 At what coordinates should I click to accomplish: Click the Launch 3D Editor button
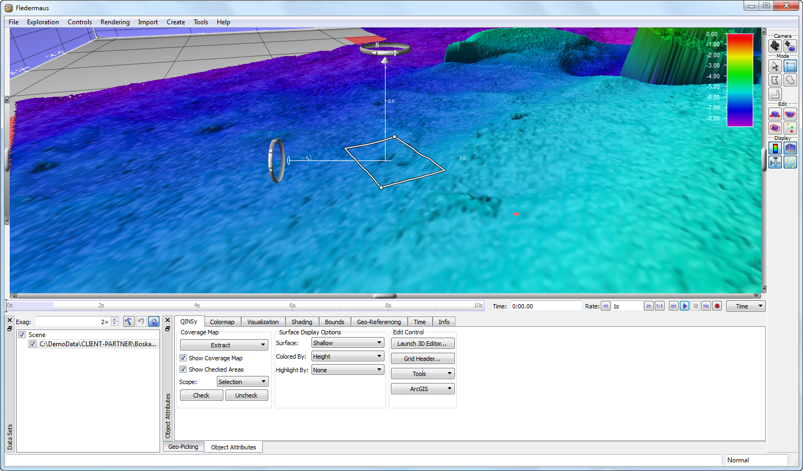pyautogui.click(x=422, y=344)
